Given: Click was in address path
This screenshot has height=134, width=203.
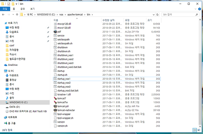Looking at the screenshot, I should click(61, 14).
